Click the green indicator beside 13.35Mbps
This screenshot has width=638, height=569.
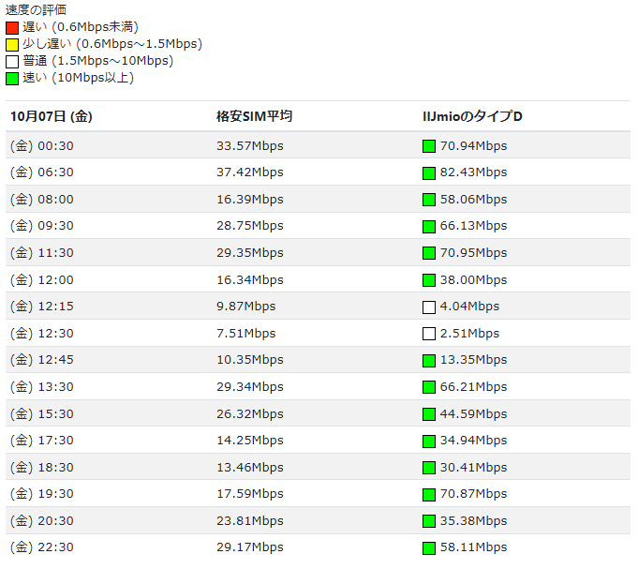(x=429, y=361)
